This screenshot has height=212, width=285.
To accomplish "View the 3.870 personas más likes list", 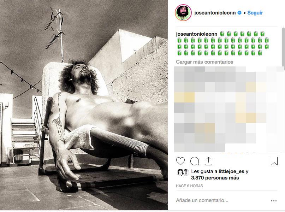I will click(215, 178).
